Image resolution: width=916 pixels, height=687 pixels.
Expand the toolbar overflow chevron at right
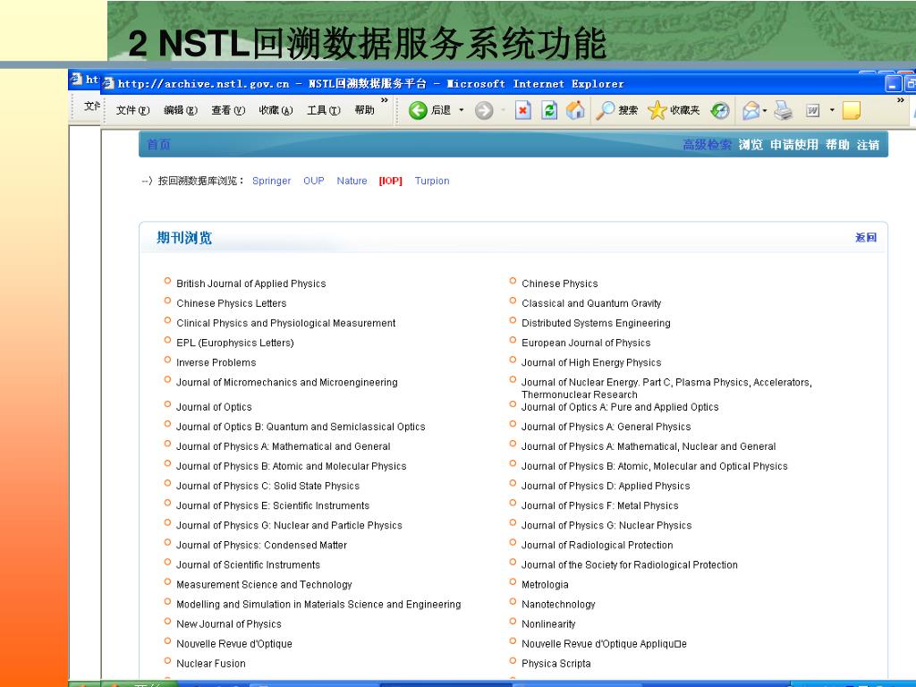900,100
